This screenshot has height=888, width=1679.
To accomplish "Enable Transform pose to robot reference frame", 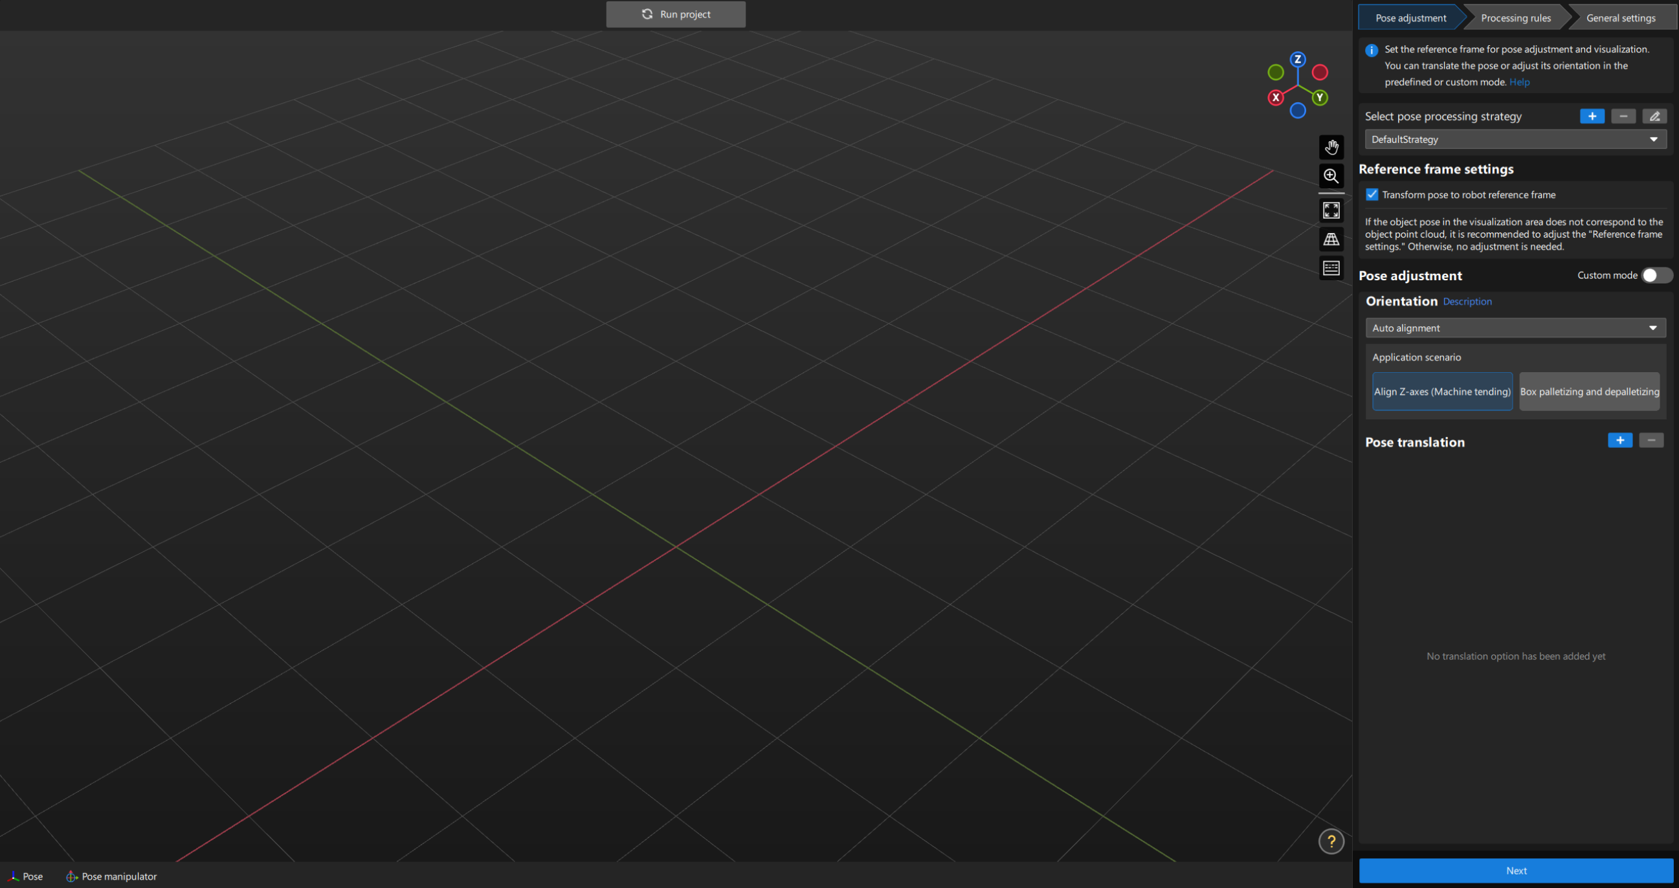I will pos(1373,194).
